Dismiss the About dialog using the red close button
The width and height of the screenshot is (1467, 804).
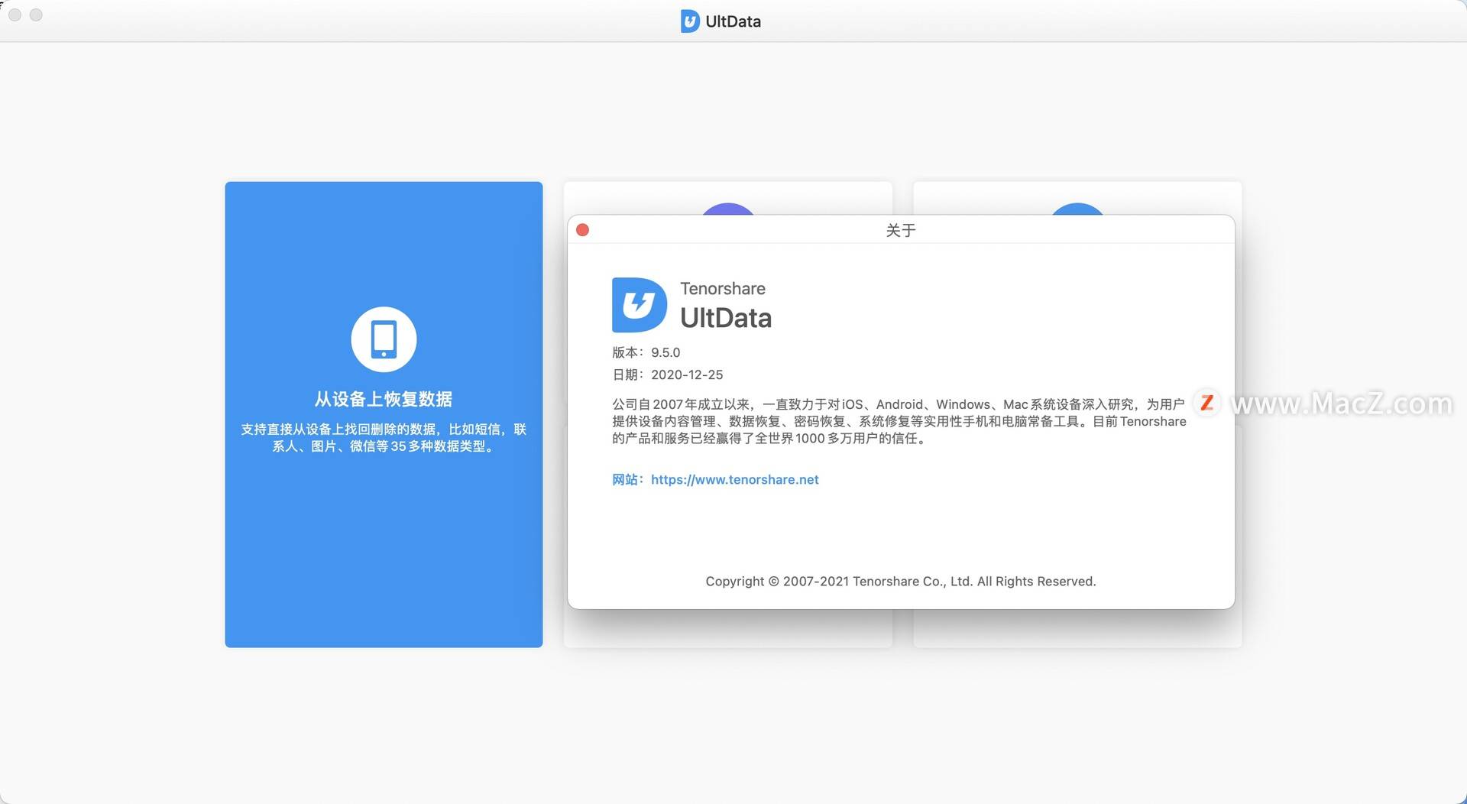click(582, 229)
